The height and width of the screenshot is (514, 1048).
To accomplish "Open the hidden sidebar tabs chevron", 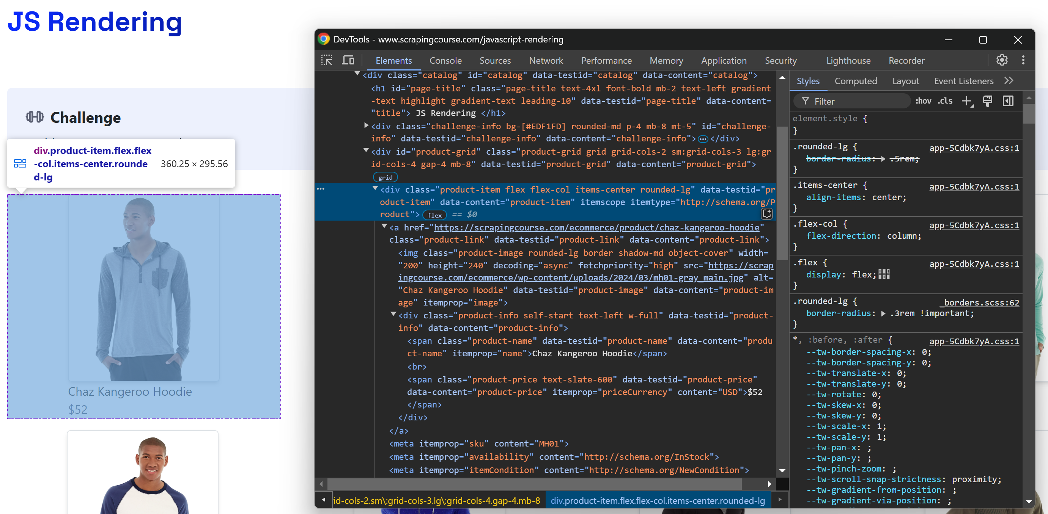I will point(1009,80).
